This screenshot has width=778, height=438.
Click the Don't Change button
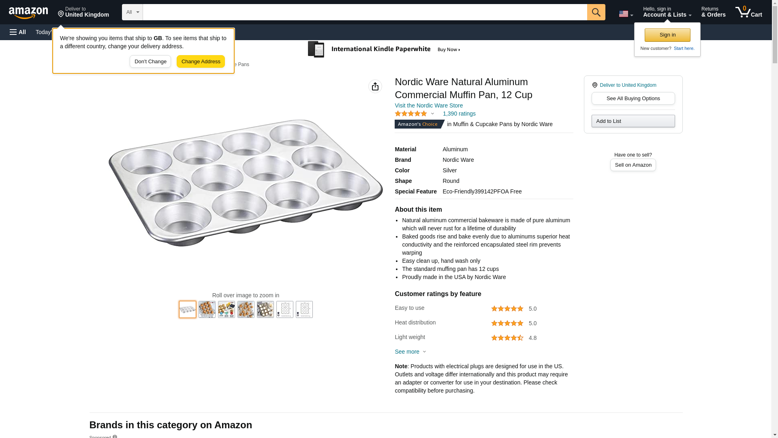tap(150, 62)
